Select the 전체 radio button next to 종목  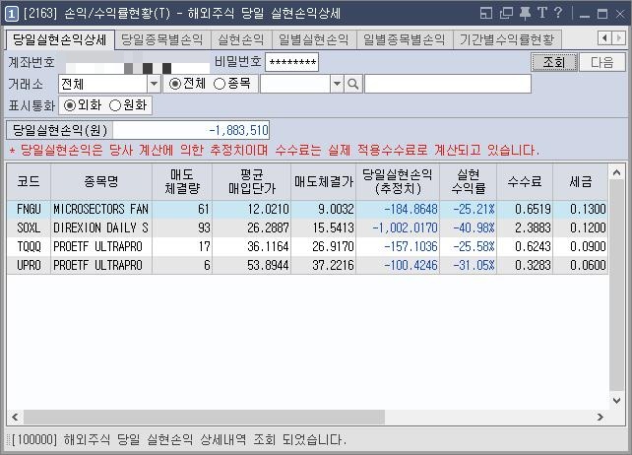[x=175, y=84]
